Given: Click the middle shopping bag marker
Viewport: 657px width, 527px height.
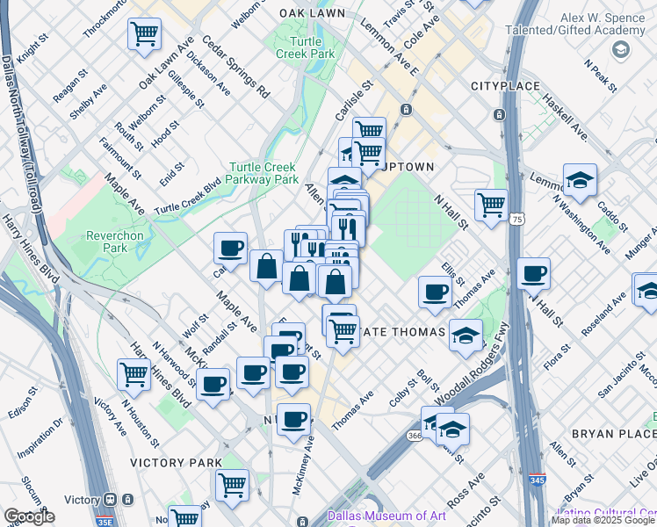Looking at the screenshot, I should point(299,279).
